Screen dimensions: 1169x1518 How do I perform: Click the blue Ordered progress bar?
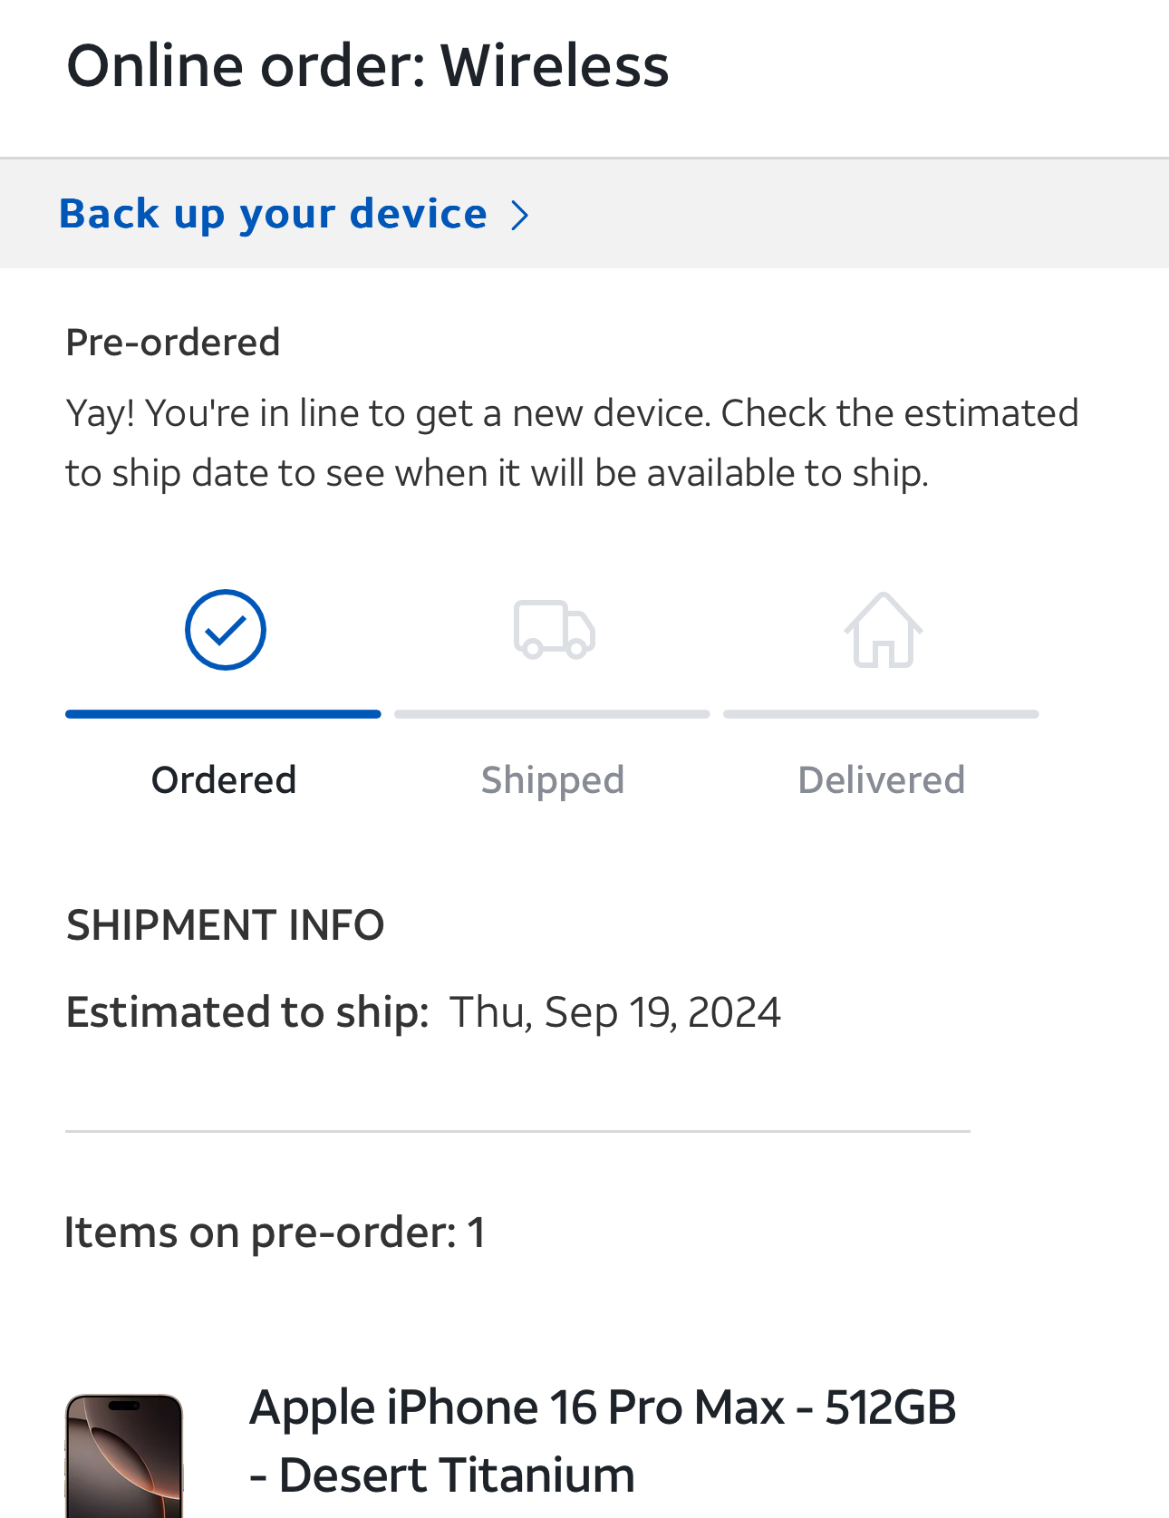[x=223, y=714]
